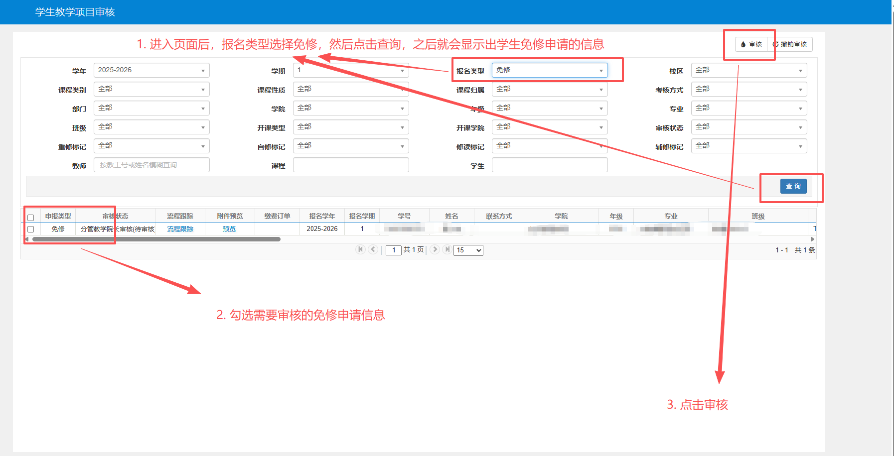Image resolution: width=894 pixels, height=456 pixels.
Task: Tick the checkbox for the 免修 row
Action: click(31, 229)
